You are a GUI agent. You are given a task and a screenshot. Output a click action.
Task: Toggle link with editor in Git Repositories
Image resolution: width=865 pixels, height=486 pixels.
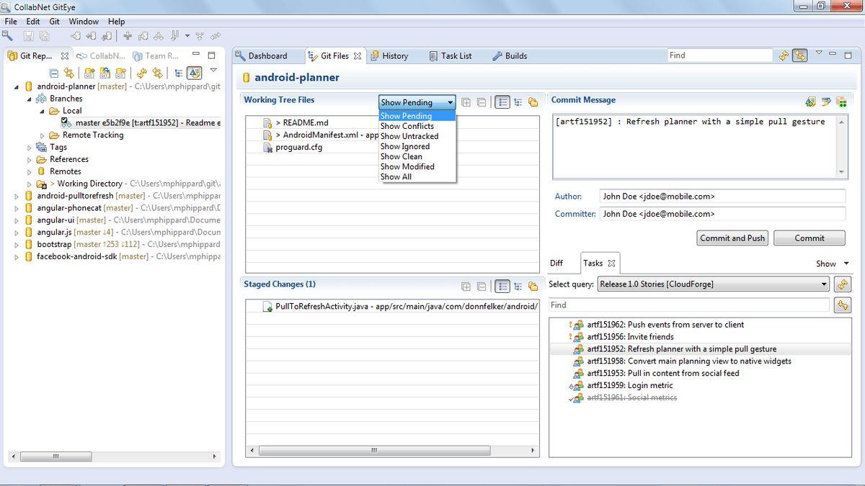[68, 73]
